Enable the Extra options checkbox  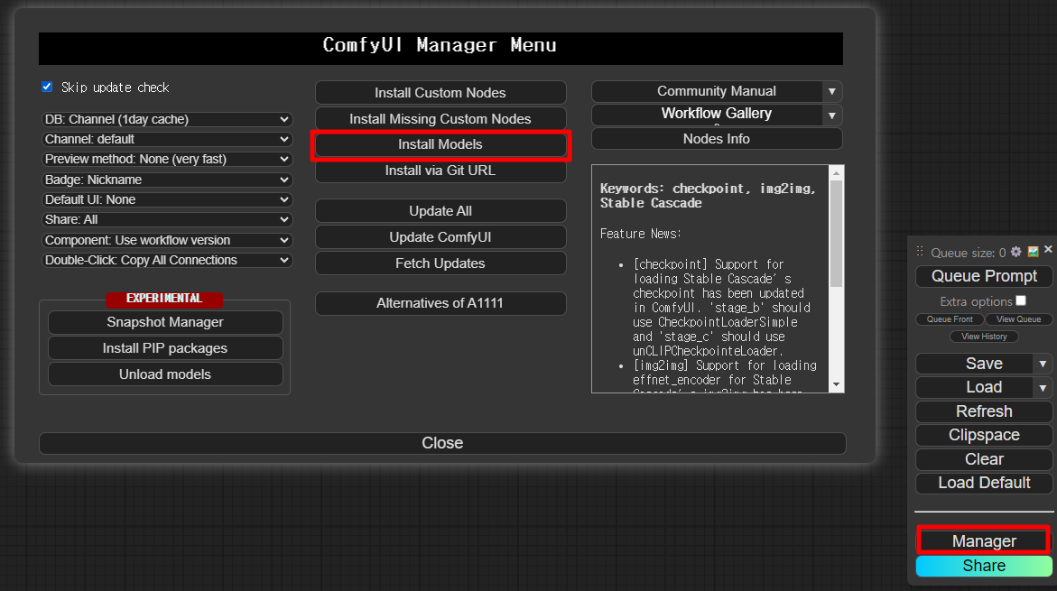click(1021, 300)
